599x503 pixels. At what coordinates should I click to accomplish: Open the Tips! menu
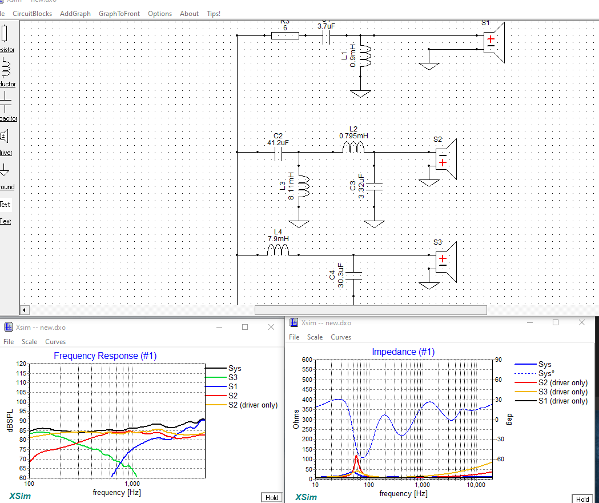214,14
